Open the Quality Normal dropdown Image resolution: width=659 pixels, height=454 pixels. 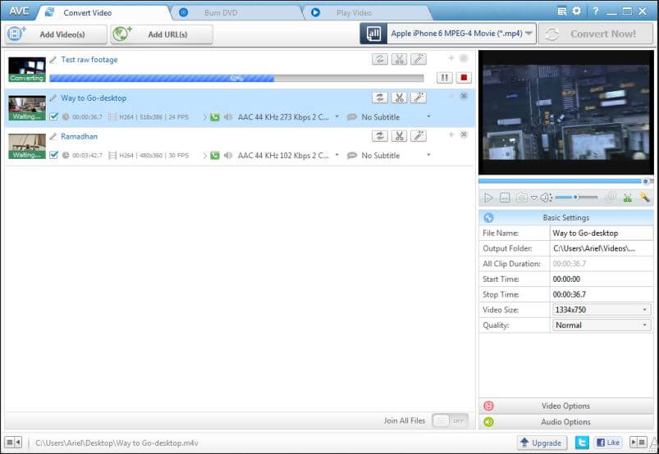point(602,325)
